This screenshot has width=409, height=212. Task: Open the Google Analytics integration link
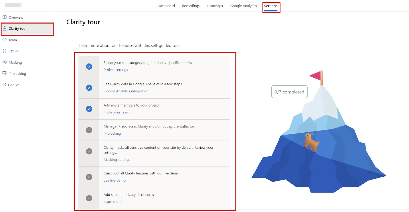tap(126, 91)
